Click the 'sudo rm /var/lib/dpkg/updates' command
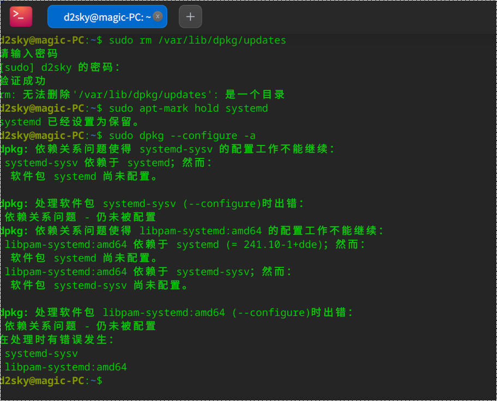Screen dimensions: 497x401 pyautogui.click(x=197, y=40)
